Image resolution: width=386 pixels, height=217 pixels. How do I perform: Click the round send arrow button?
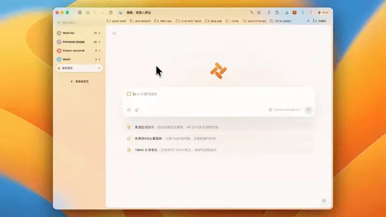[x=308, y=110]
